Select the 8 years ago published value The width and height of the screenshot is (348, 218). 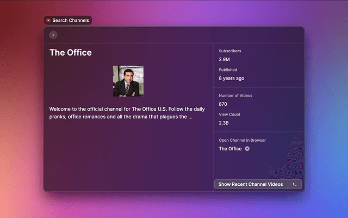click(x=232, y=78)
